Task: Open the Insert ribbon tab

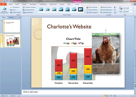Action: pos(17,4)
